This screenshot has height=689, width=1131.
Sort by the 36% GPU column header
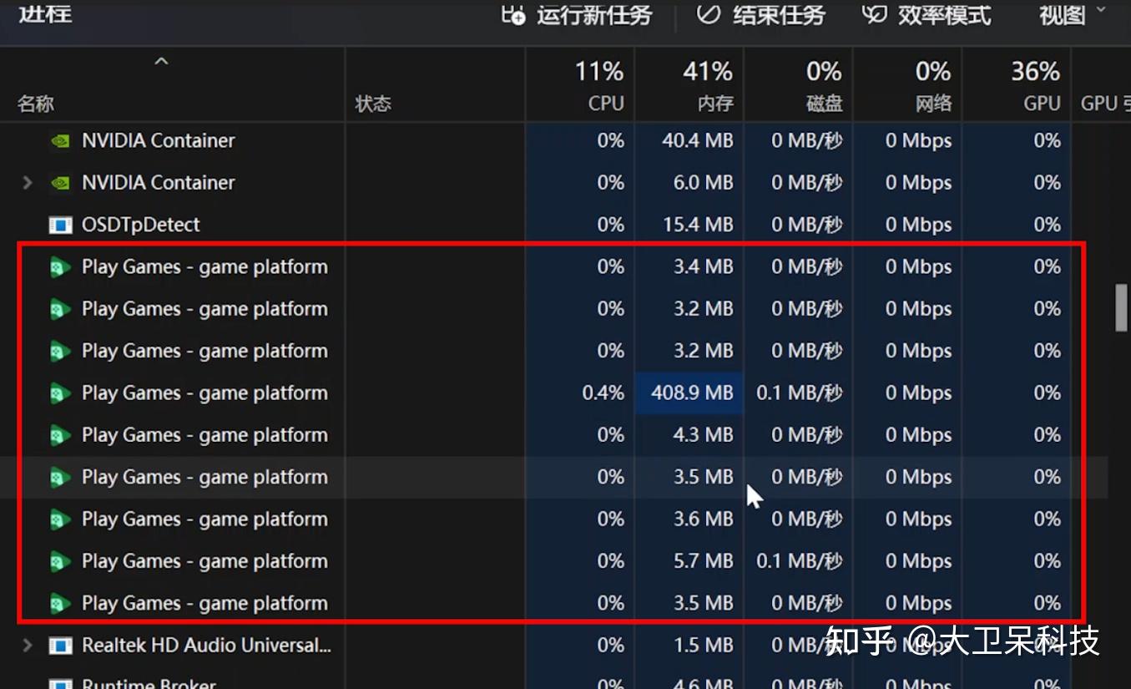pyautogui.click(x=1017, y=85)
